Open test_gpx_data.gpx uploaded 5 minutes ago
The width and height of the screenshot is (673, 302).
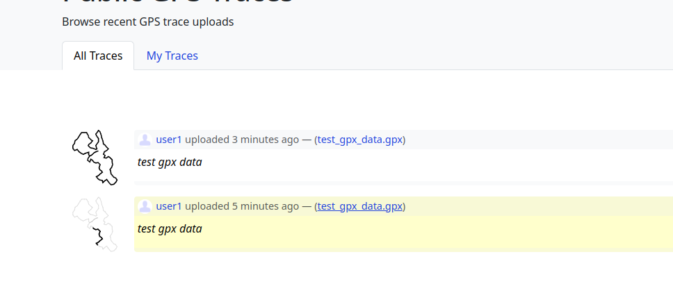359,206
